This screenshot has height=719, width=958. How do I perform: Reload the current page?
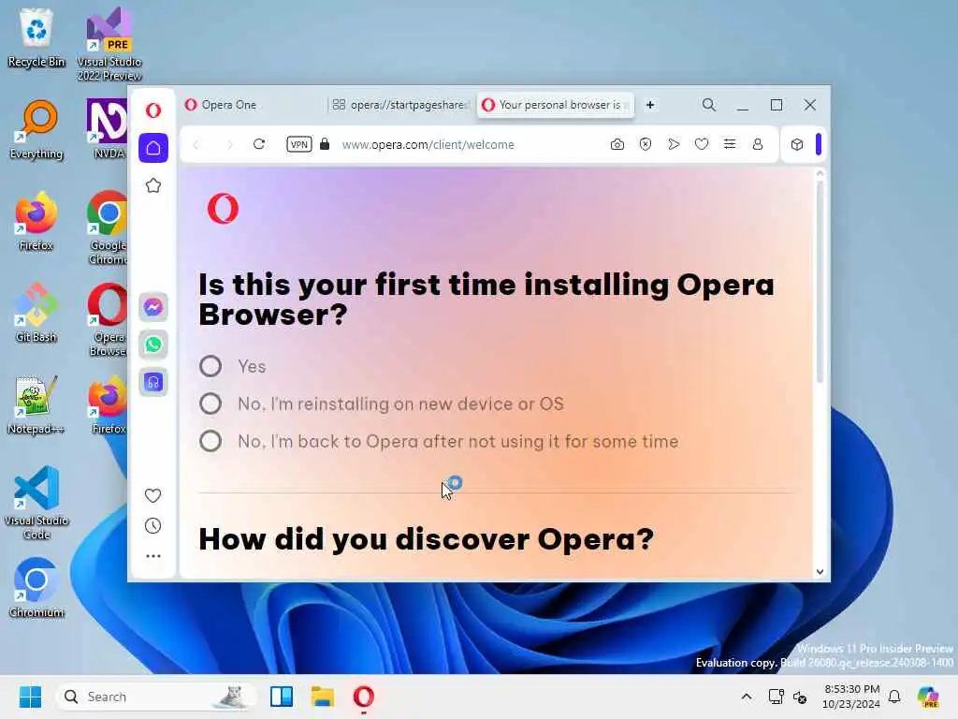259,144
